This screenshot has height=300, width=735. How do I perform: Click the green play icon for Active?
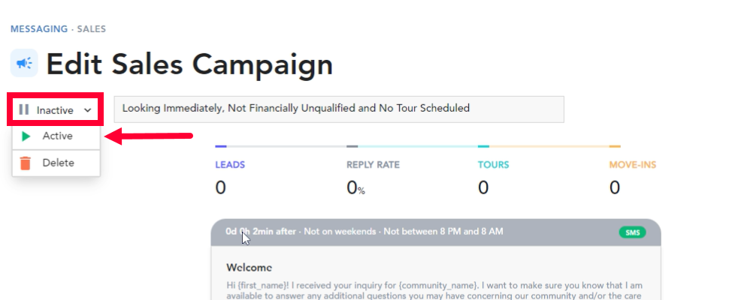(26, 136)
